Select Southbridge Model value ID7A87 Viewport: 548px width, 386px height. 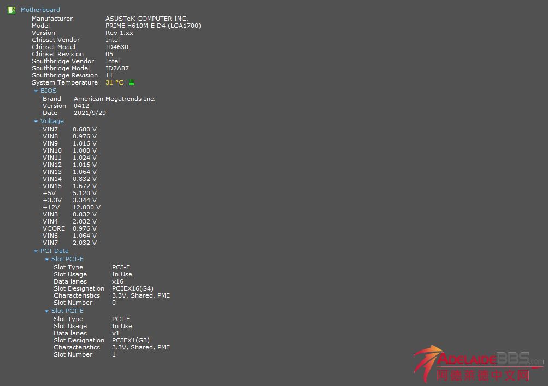117,68
